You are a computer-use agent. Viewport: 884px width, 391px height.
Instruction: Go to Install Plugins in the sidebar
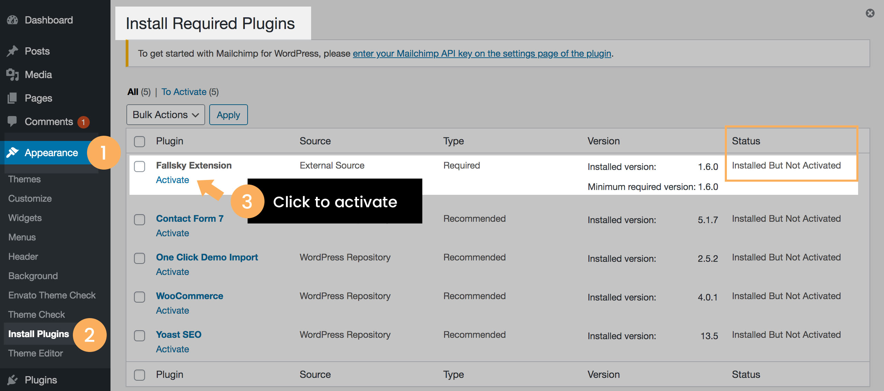(38, 334)
